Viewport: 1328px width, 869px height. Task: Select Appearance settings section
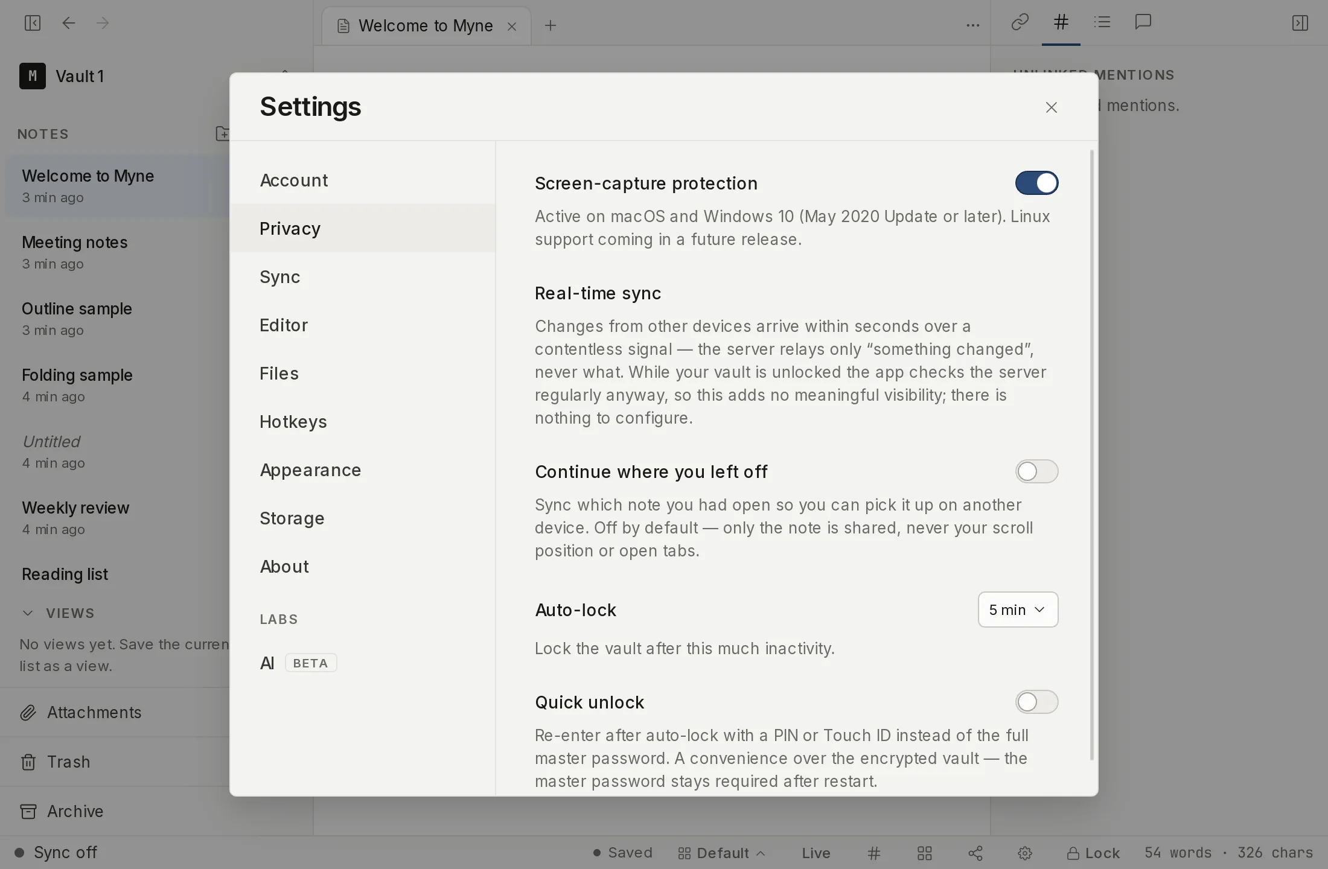click(x=362, y=470)
